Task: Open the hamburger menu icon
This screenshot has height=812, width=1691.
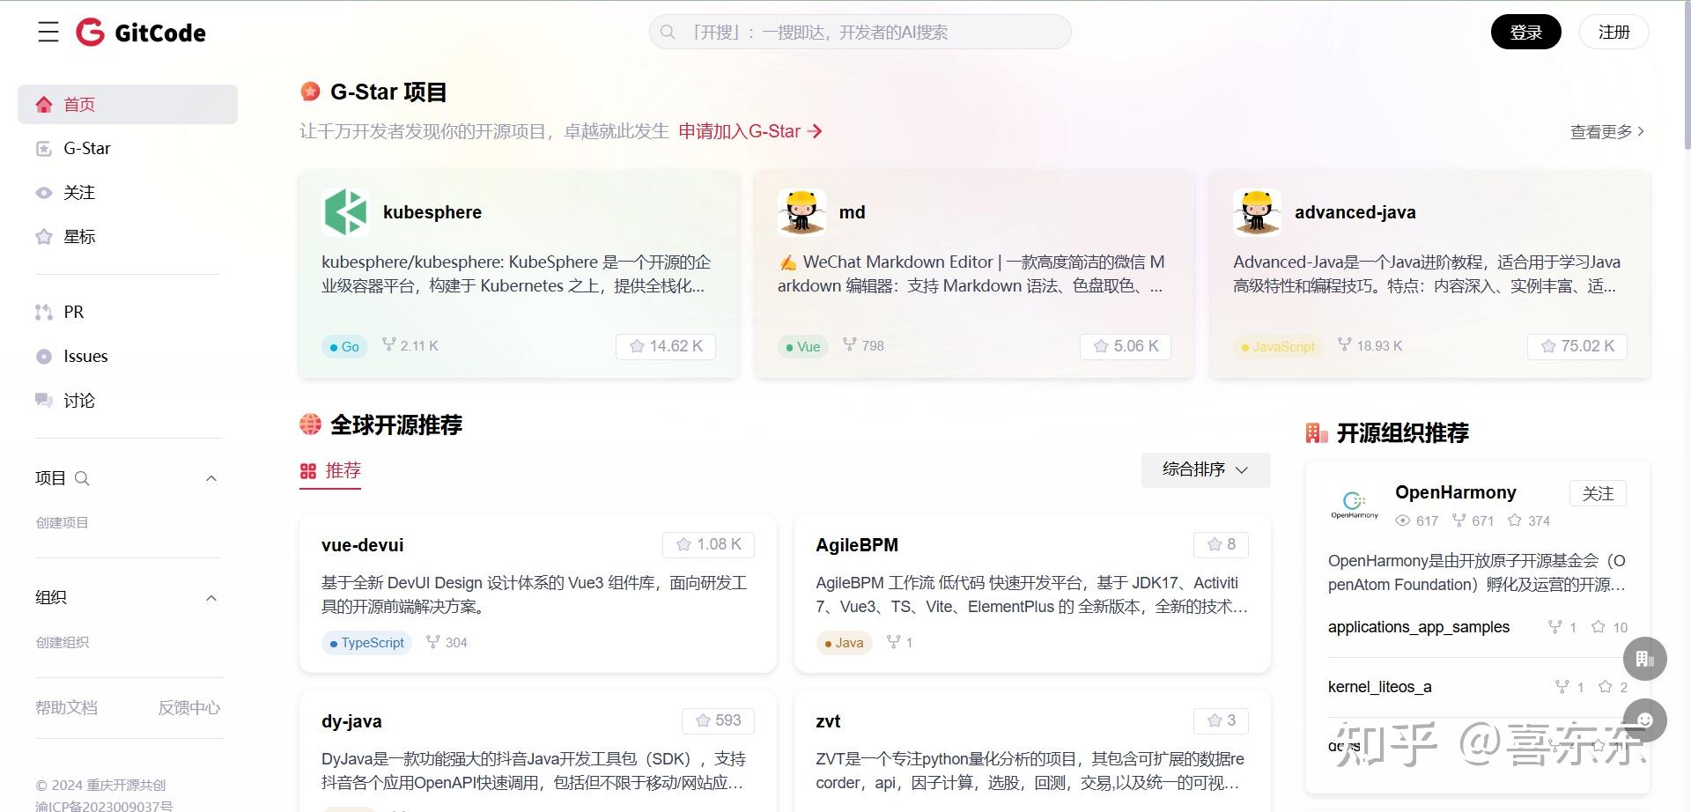Action: (48, 33)
